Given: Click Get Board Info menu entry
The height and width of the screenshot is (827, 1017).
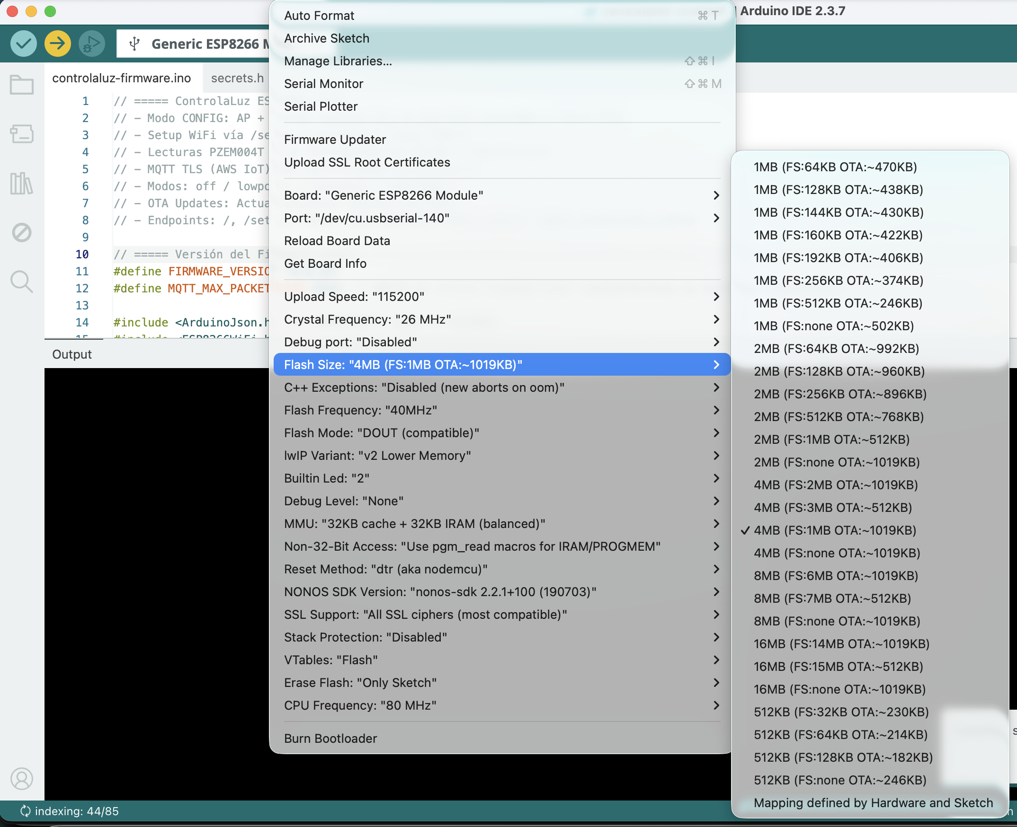Looking at the screenshot, I should coord(325,264).
